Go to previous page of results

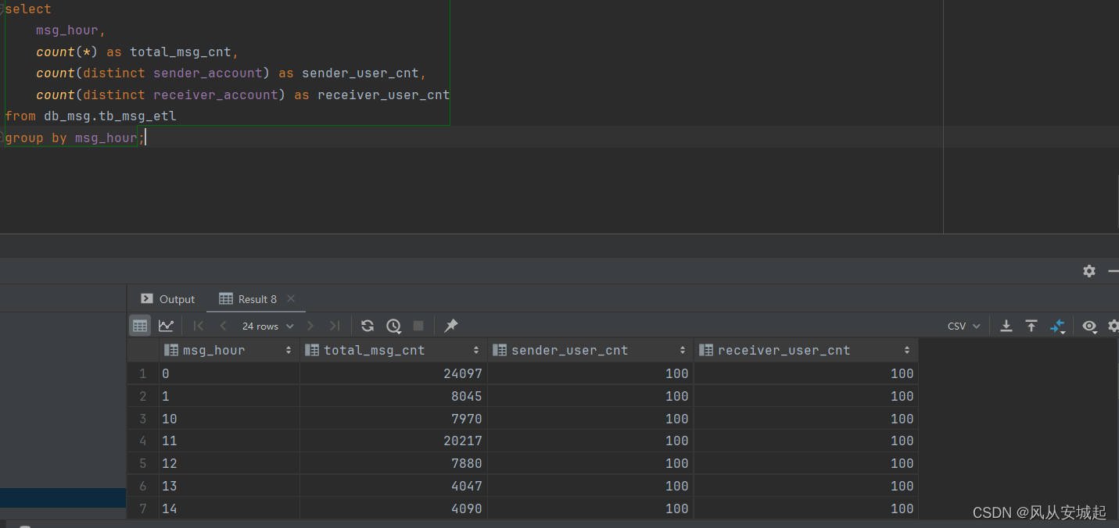tap(224, 326)
